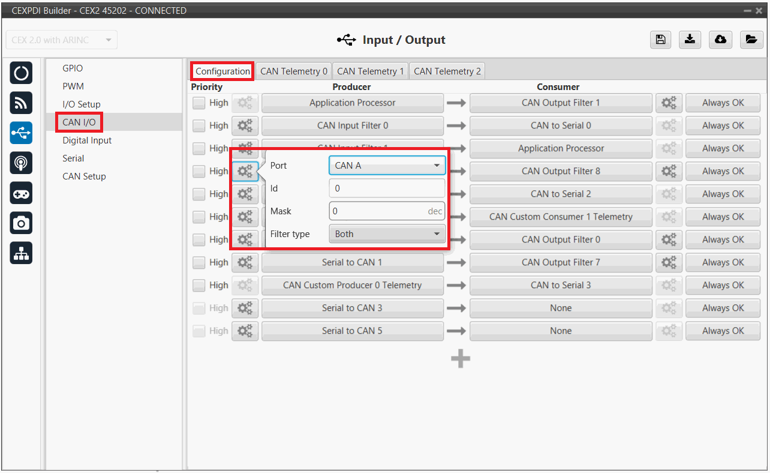Check High priority for CAN Custom Producer 0
The width and height of the screenshot is (770, 473).
[199, 286]
